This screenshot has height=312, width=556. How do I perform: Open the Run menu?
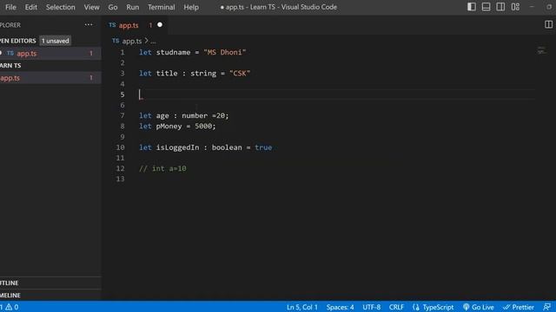pos(133,7)
